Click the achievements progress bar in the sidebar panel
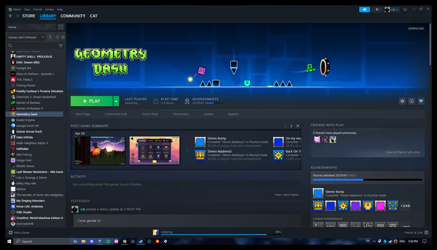 point(368,180)
